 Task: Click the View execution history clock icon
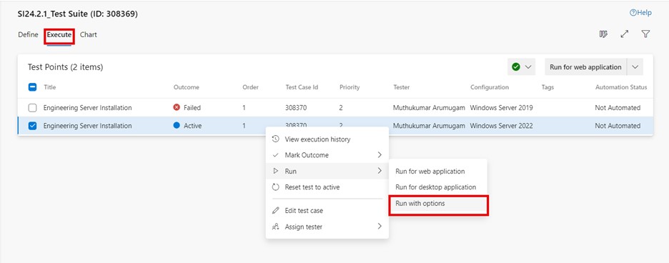click(x=276, y=139)
